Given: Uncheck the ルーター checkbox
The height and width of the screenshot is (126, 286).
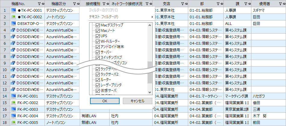Looking at the screenshot, I should tap(98, 79).
